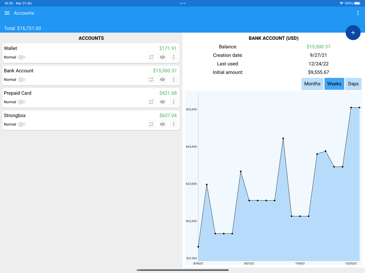Click the Strongbox balance $637.04
This screenshot has height=273, width=365.
(x=168, y=115)
